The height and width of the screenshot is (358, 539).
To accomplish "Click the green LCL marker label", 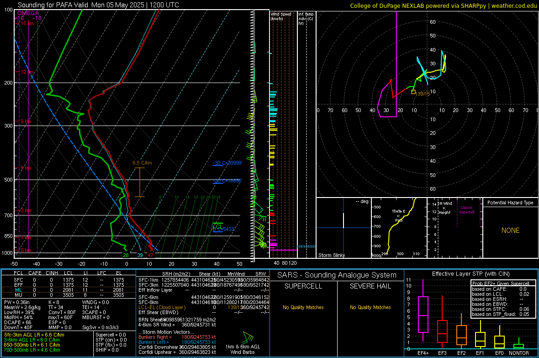I will (x=217, y=226).
